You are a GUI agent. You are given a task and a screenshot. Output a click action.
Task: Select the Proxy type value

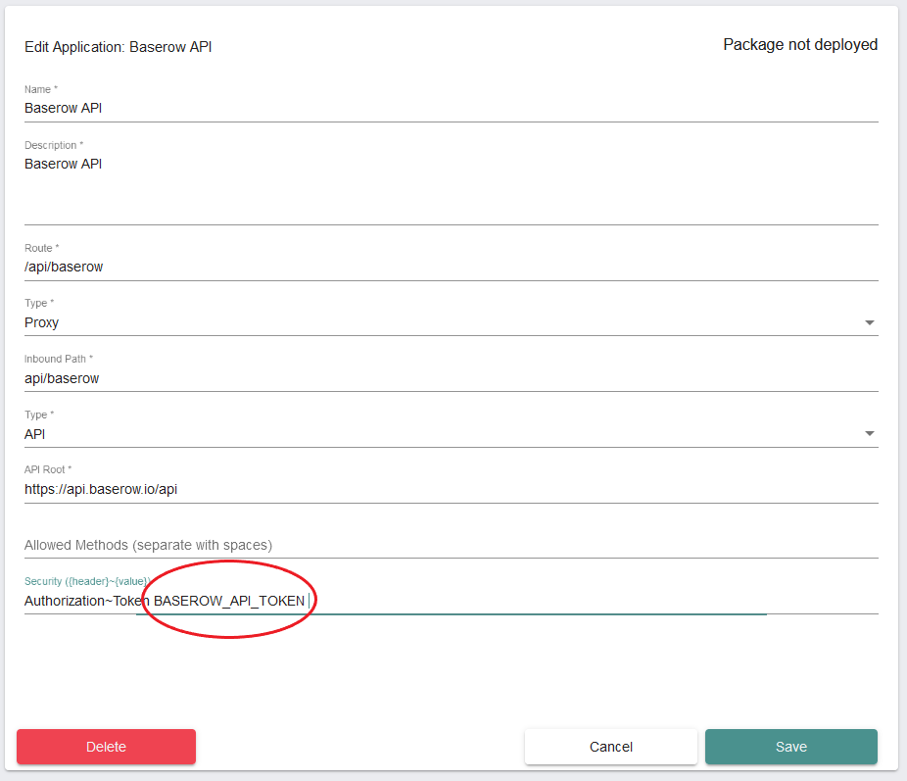tap(42, 322)
